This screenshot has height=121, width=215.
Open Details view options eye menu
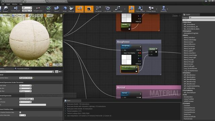point(60,72)
